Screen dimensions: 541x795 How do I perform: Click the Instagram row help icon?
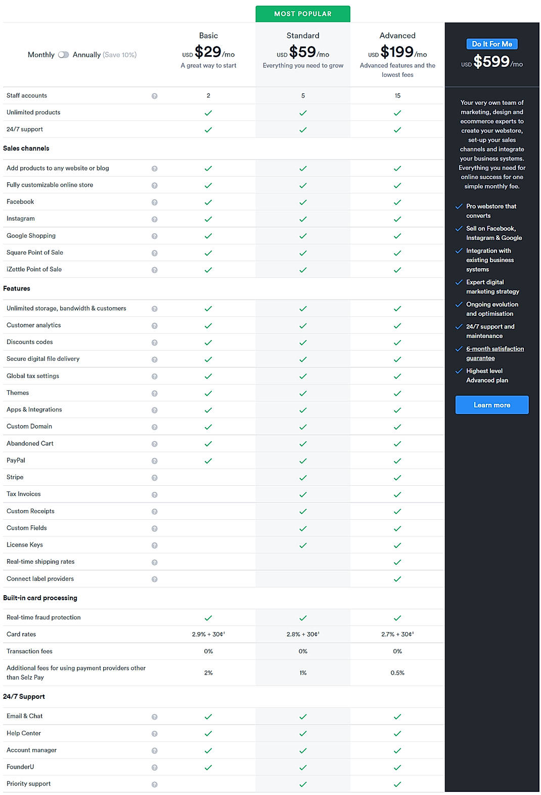click(155, 219)
